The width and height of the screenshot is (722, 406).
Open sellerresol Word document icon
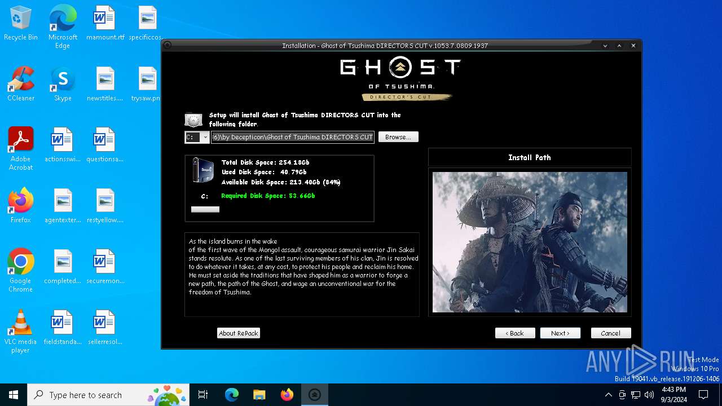tap(105, 328)
